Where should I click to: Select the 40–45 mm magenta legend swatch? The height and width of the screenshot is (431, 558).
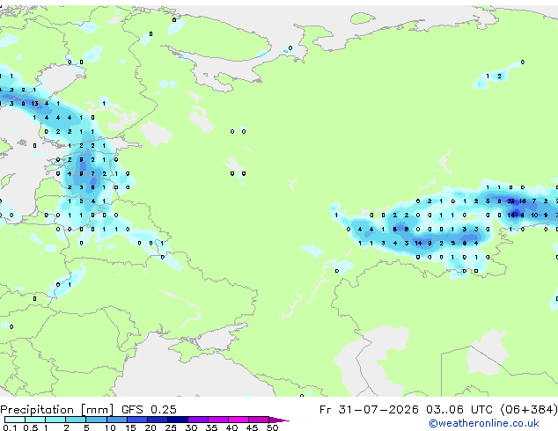239,420
